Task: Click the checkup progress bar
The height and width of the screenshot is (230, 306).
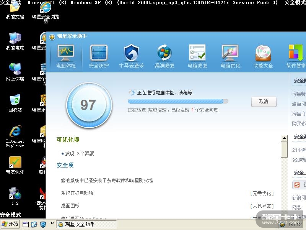Action: point(178,101)
